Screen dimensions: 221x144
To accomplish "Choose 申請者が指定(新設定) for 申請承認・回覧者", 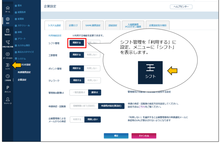I will coord(111,106).
